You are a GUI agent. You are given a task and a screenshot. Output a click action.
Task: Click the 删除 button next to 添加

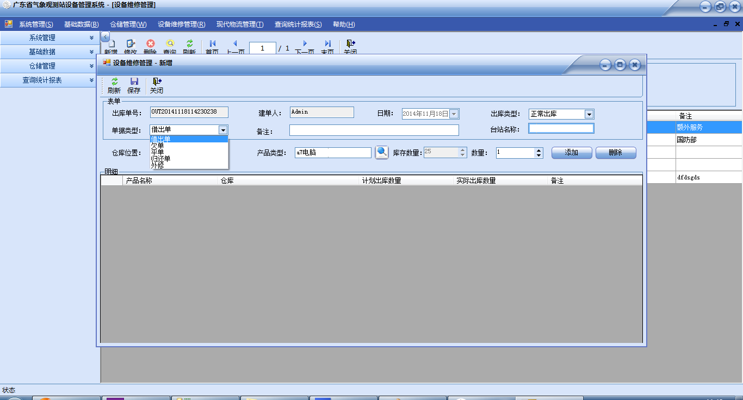tap(616, 153)
